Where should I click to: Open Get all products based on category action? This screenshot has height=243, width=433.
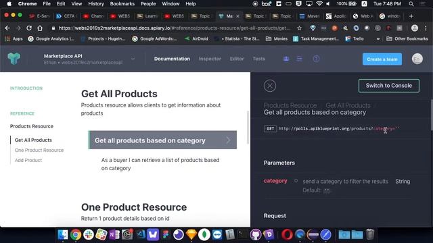coord(162,140)
